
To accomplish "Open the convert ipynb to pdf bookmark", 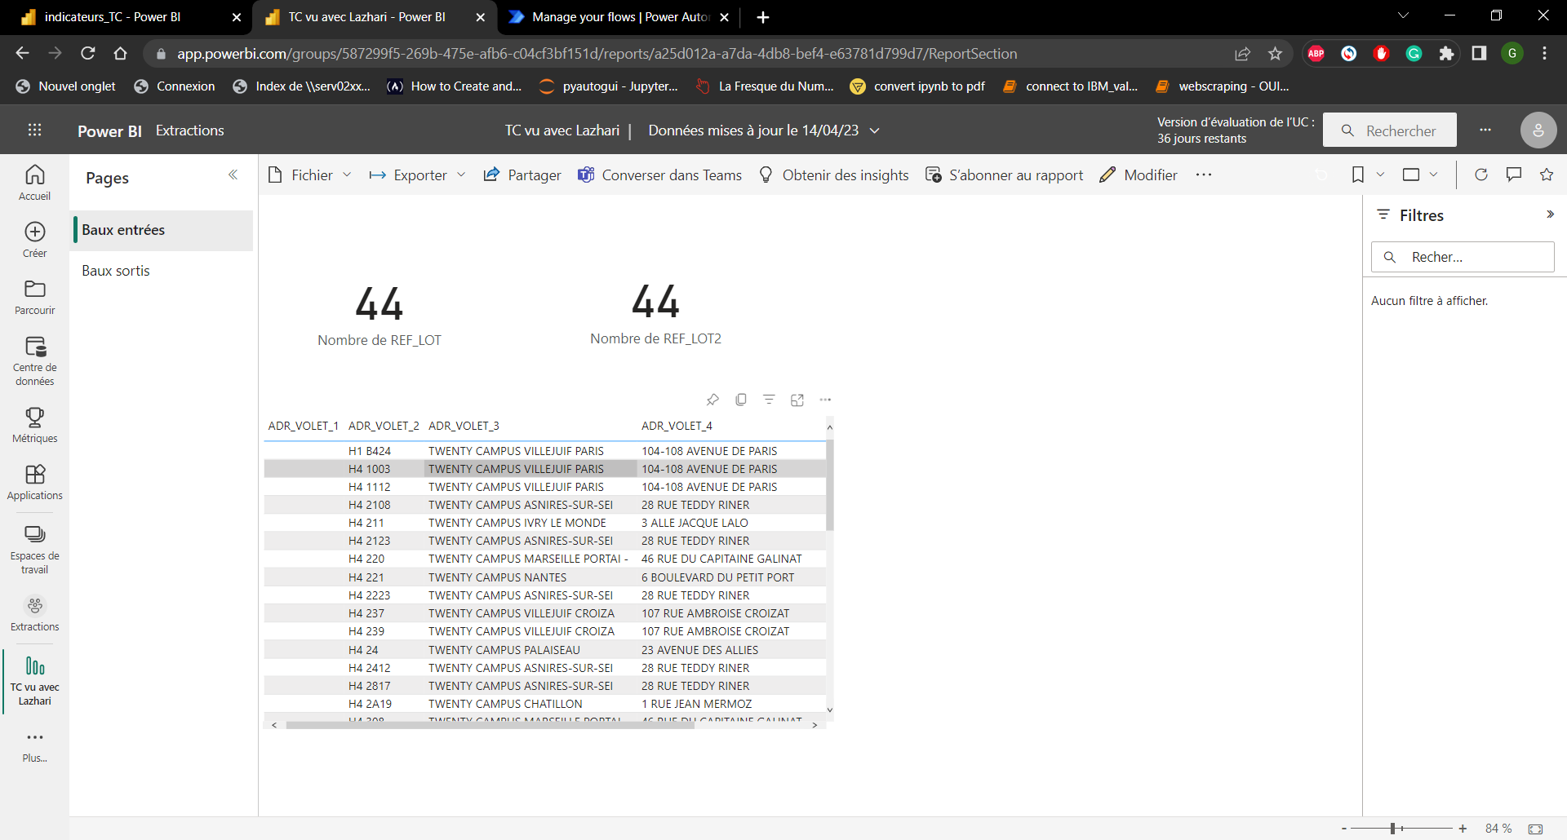I will tap(917, 86).
